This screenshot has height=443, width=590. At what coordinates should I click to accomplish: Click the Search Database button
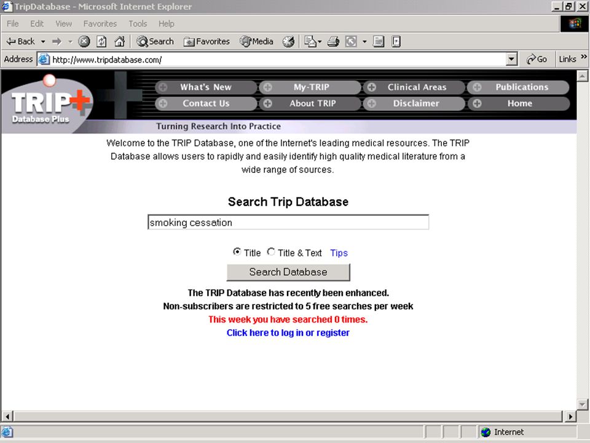tap(288, 272)
